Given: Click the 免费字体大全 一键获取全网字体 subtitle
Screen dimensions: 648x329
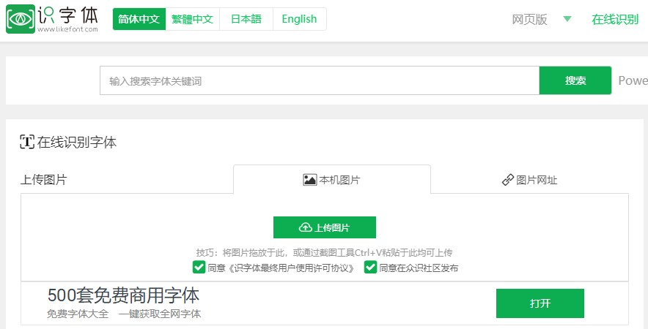Looking at the screenshot, I should click(x=124, y=314).
